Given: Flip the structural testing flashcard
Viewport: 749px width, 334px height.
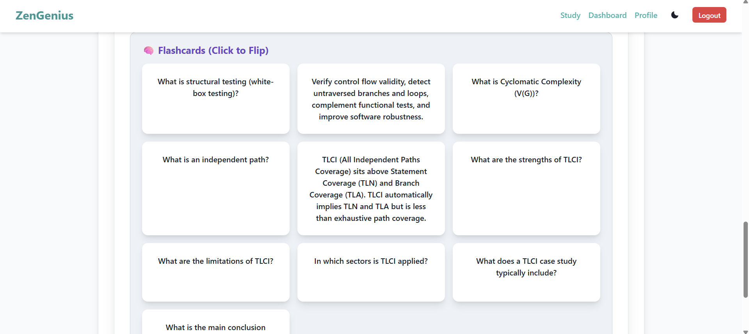Looking at the screenshot, I should click(x=216, y=99).
